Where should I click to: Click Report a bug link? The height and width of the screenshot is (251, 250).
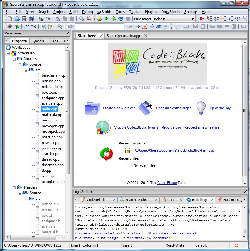[171, 127]
